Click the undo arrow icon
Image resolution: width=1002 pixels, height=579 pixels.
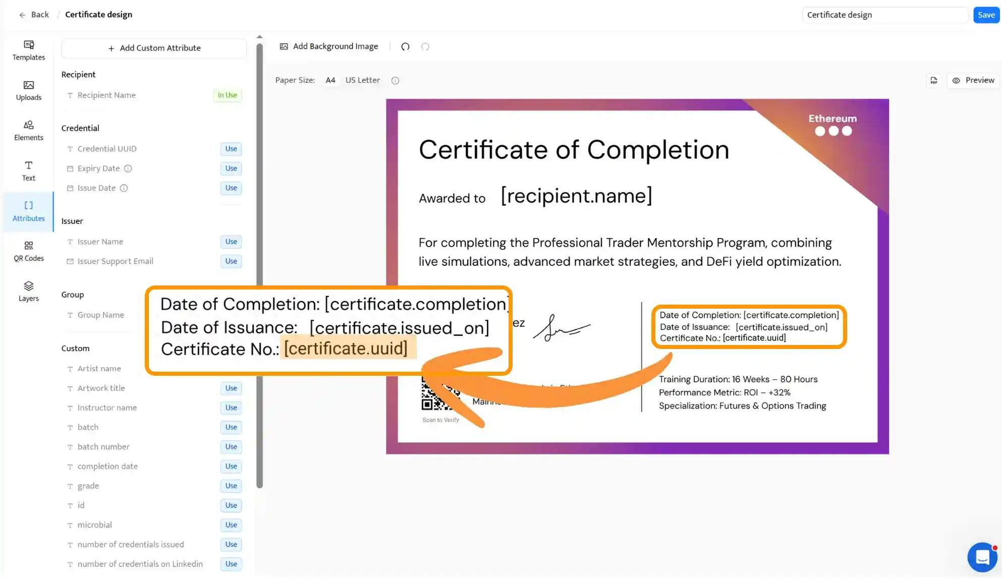point(405,46)
